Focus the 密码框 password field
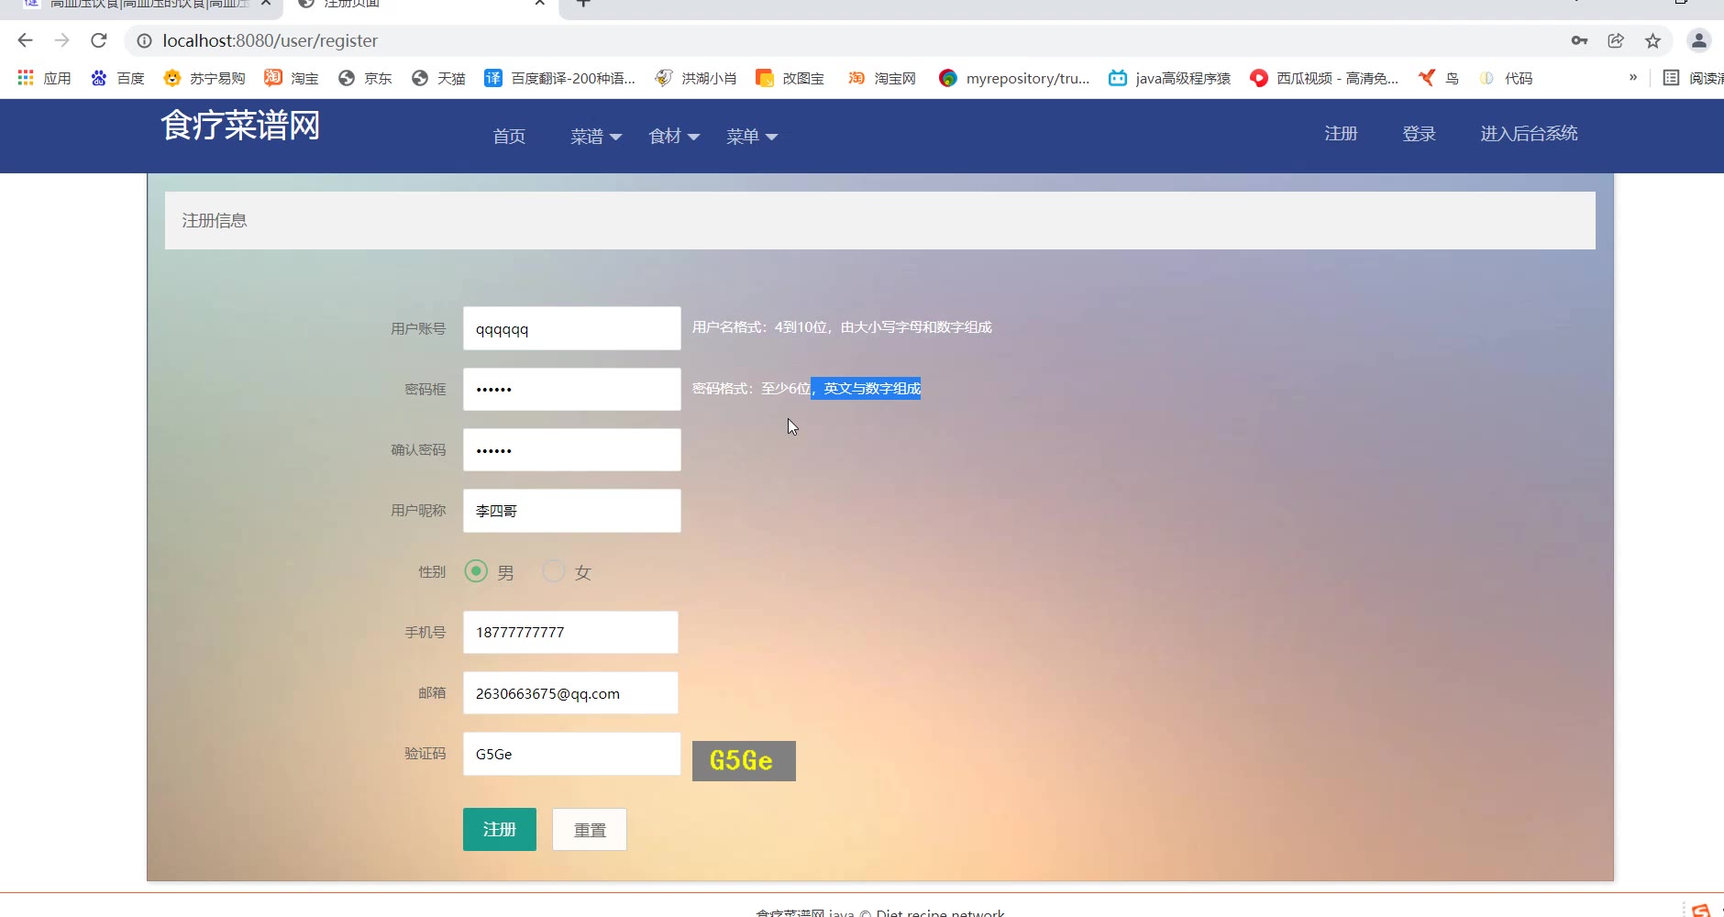This screenshot has height=917, width=1724. click(x=572, y=389)
